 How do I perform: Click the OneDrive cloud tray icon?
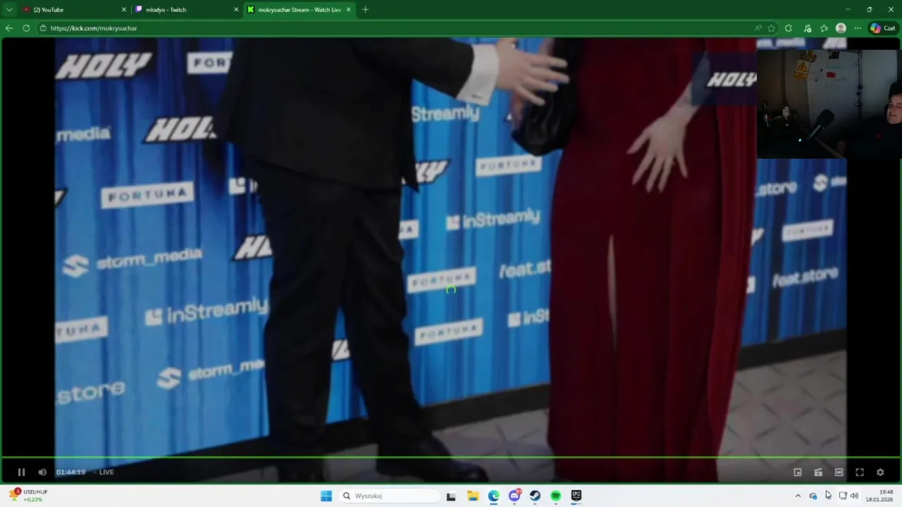[813, 496]
